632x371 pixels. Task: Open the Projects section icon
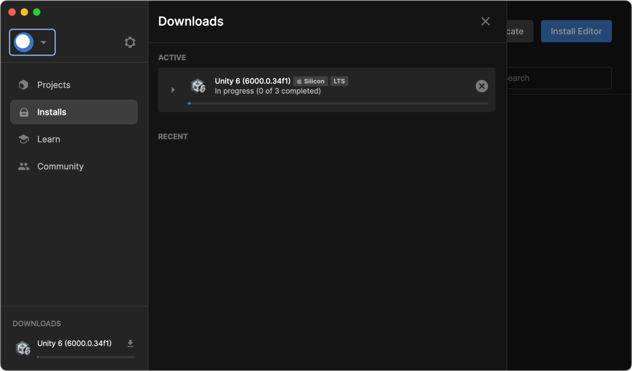23,84
